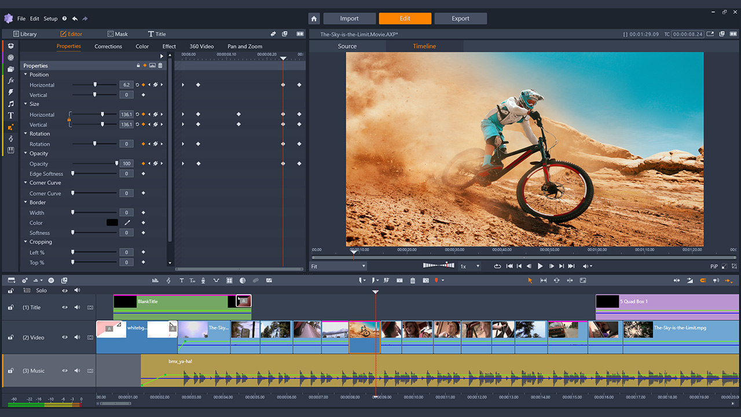This screenshot has width=741, height=417.
Task: Hide the (2) Video track with eye icon
Action: coord(65,338)
